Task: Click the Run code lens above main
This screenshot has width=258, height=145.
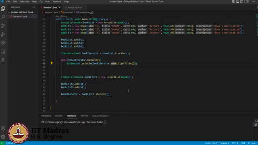Action: 57,16
